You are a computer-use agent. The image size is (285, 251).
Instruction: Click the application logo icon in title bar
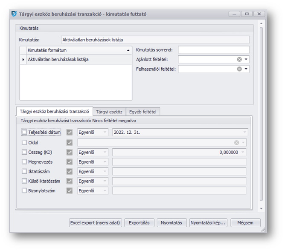click(15, 14)
